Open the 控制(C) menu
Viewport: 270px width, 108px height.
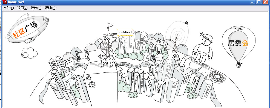tap(36, 8)
